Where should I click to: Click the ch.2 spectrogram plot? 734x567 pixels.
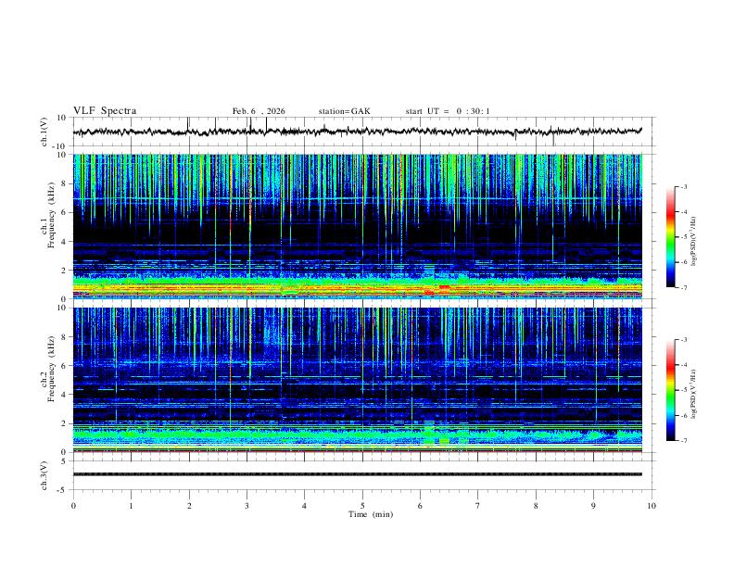tap(358, 380)
